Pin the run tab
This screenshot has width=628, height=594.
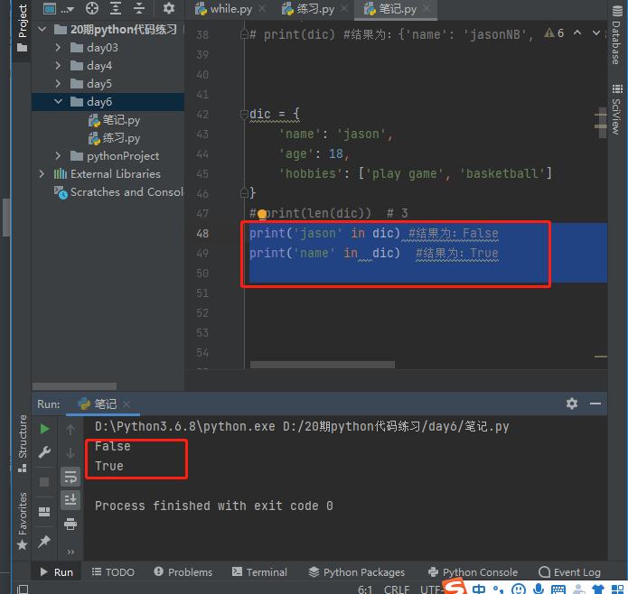[x=44, y=542]
